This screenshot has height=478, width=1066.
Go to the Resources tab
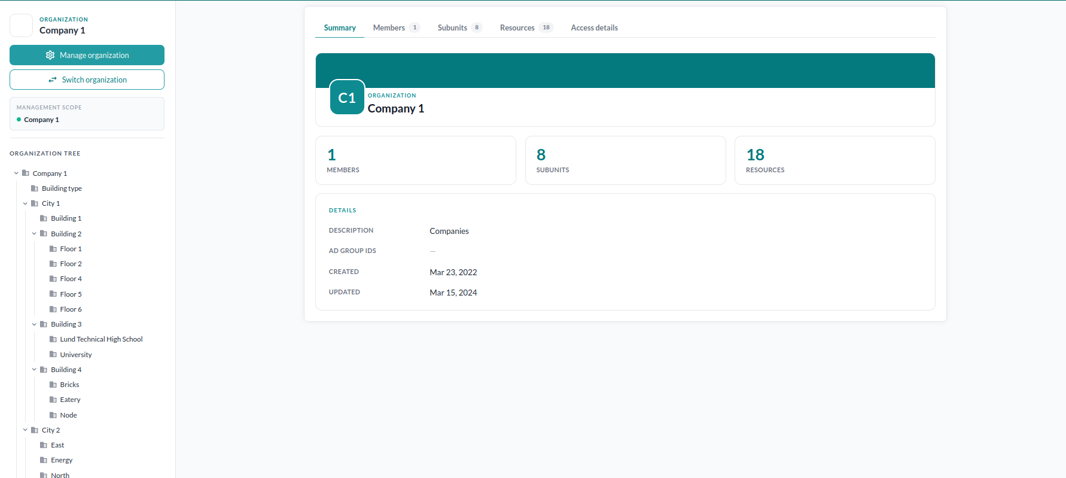pyautogui.click(x=526, y=28)
